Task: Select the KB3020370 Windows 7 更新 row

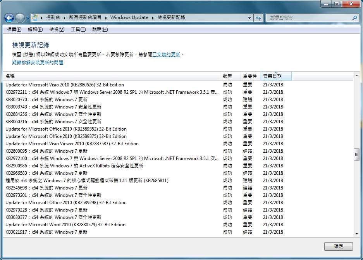Action: [178, 100]
